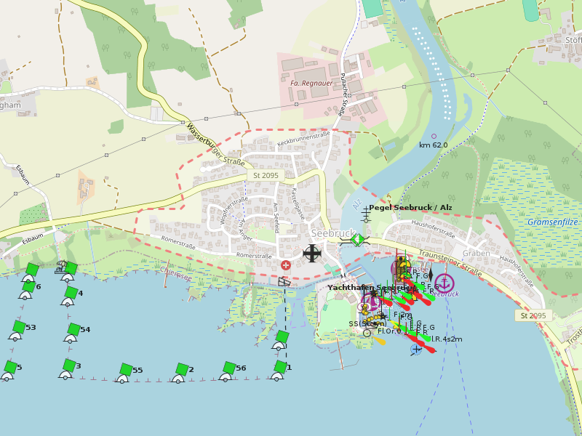The image size is (582, 436).
Task: Click the red cross pharmacy marker
Action: pyautogui.click(x=286, y=265)
